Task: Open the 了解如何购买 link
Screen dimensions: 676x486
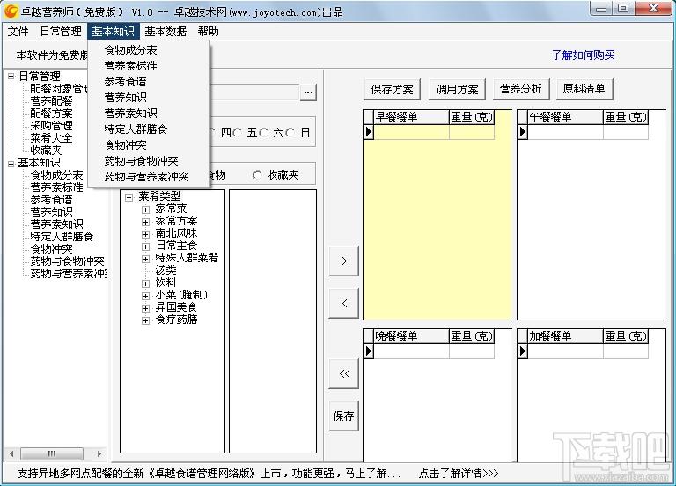Action: point(584,55)
